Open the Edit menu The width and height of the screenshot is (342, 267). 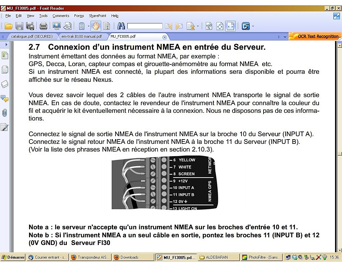click(19, 16)
